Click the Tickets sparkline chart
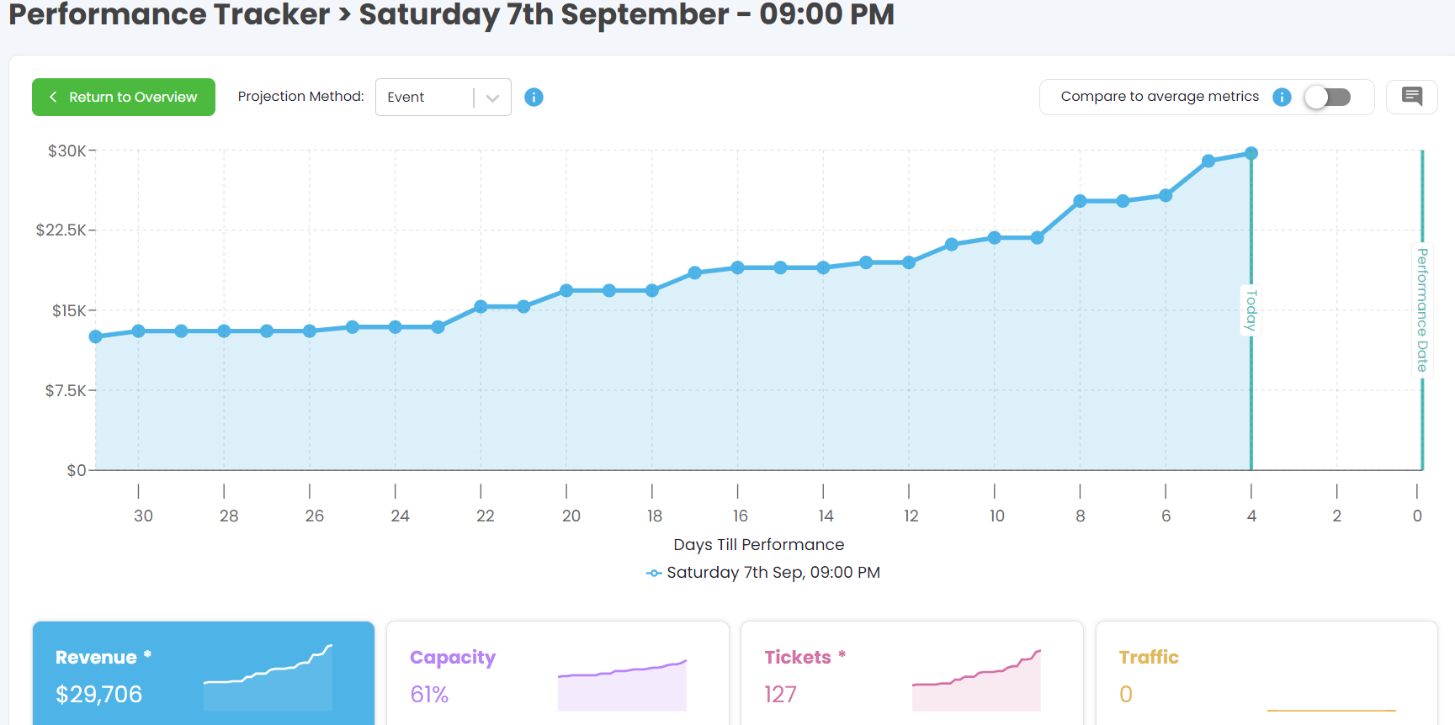Viewport: 1455px width, 725px height. click(x=976, y=681)
